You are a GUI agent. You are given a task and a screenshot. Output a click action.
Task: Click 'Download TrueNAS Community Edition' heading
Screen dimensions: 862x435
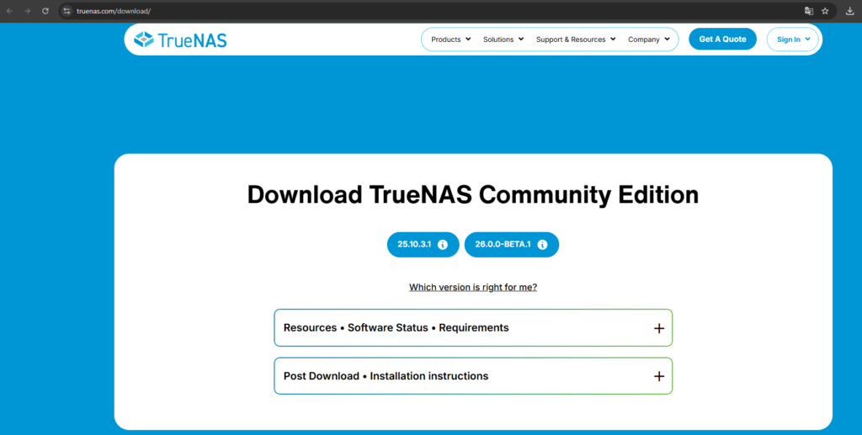473,195
